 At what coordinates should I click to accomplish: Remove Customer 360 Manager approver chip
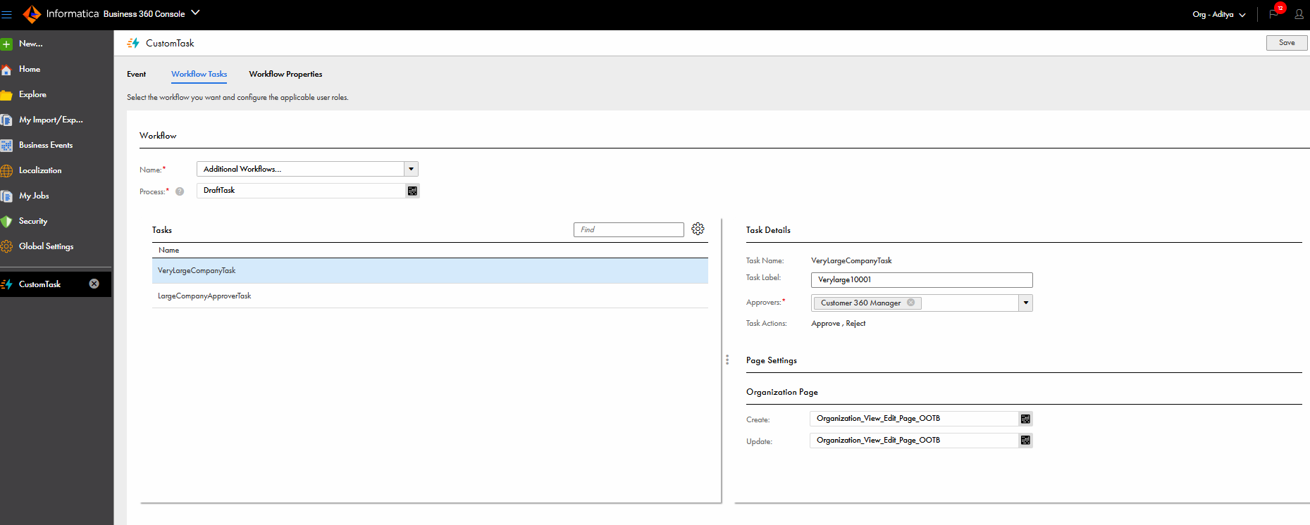910,303
